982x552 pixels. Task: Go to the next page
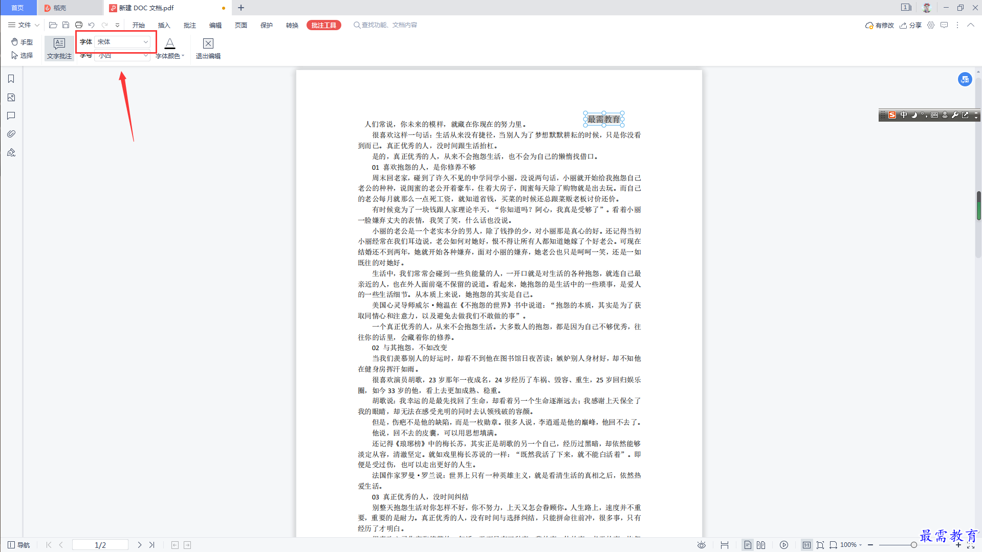click(x=139, y=545)
